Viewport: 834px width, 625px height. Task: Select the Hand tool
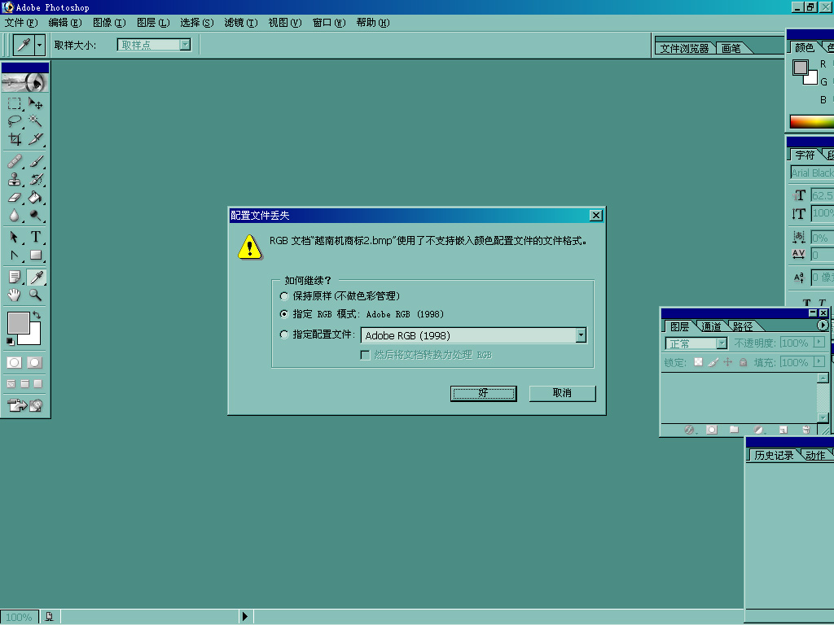(15, 295)
